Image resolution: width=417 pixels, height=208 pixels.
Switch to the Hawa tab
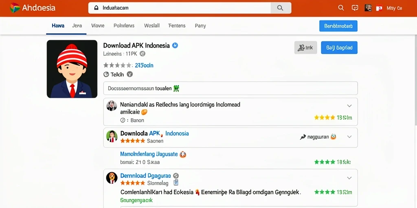(58, 26)
